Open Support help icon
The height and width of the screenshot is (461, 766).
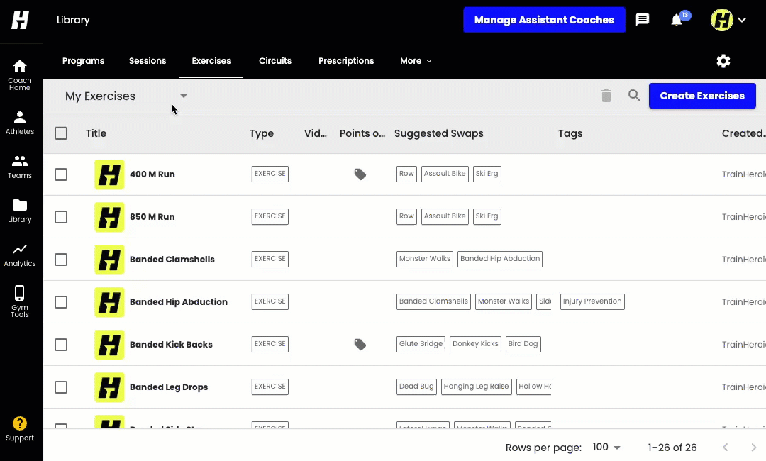[20, 429]
